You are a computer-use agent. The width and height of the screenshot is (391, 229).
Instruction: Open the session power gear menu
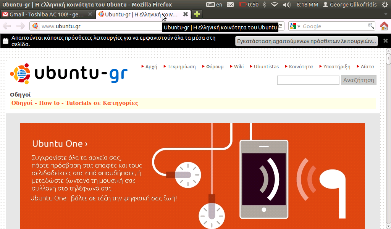[x=385, y=5]
